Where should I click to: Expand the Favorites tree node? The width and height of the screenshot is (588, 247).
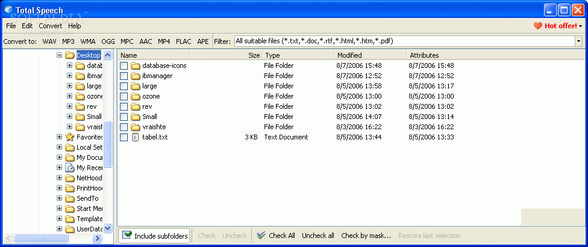(x=59, y=137)
